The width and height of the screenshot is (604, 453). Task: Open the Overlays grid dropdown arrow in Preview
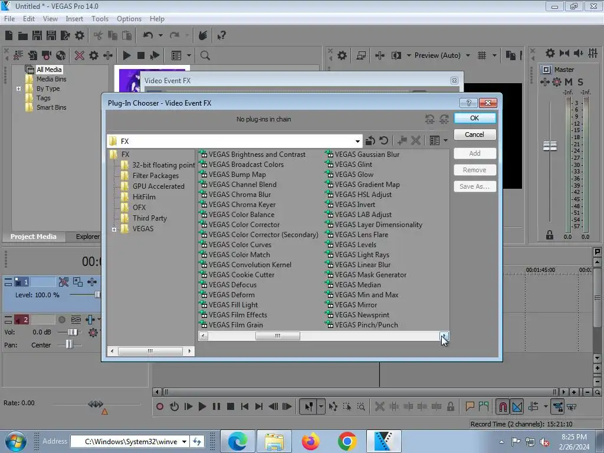click(494, 55)
